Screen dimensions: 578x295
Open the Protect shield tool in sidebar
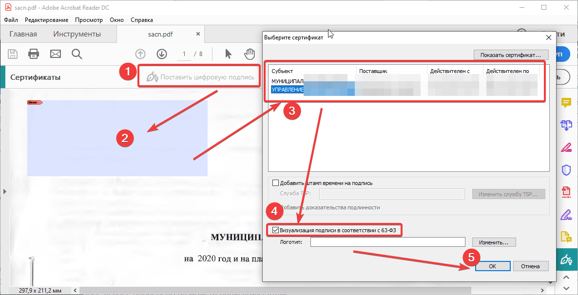pos(566,170)
